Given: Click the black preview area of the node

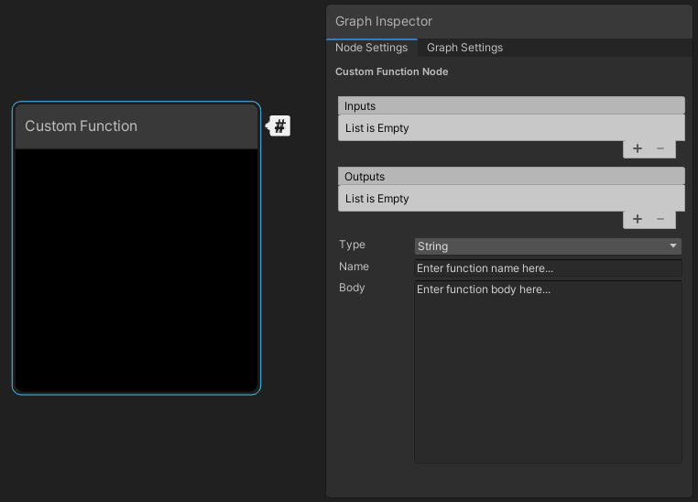Looking at the screenshot, I should pos(136,270).
